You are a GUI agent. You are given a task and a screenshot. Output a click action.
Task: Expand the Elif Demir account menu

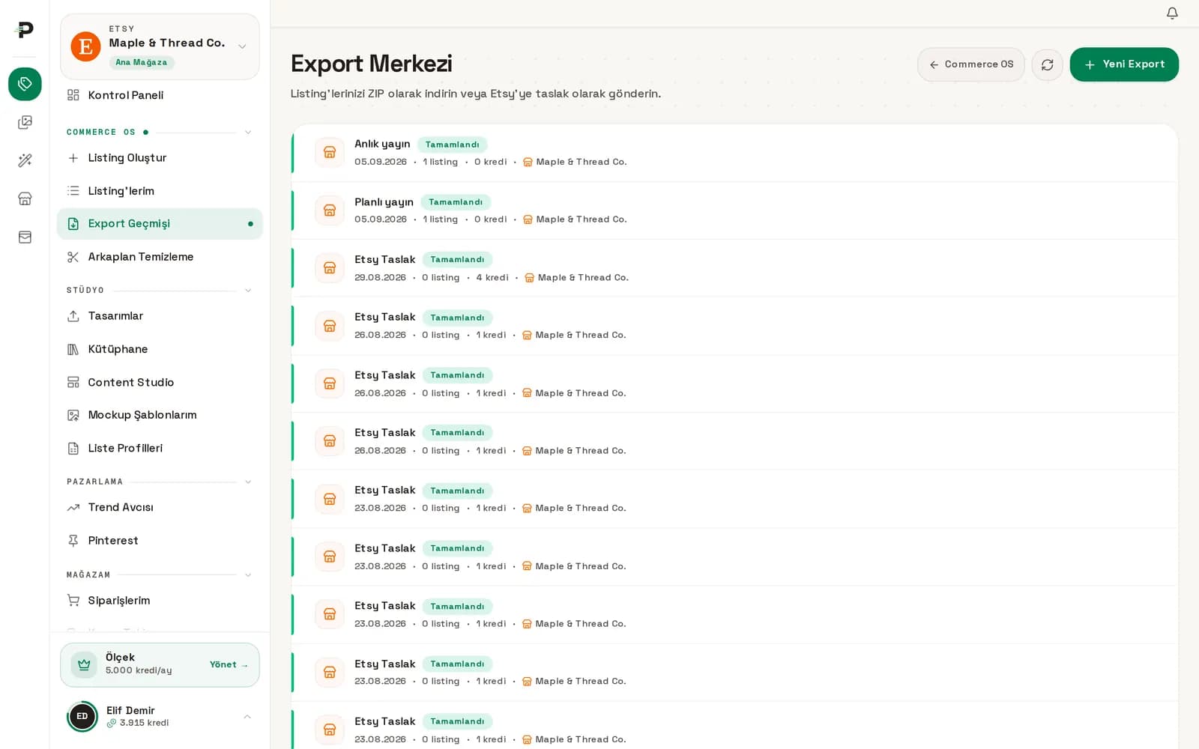(247, 717)
